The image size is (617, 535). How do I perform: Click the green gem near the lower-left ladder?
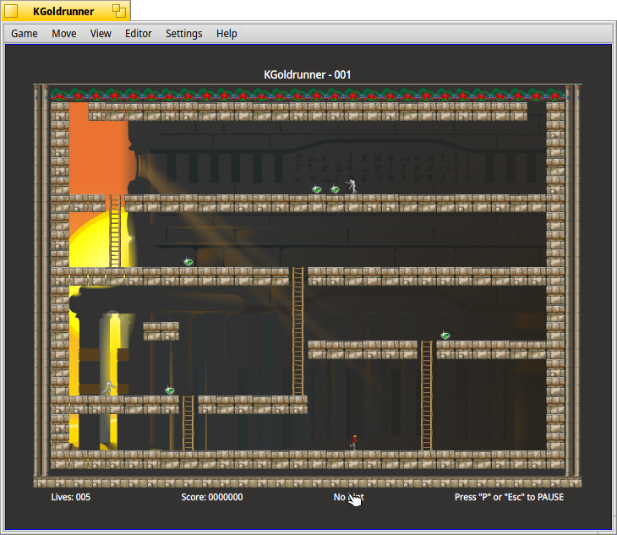[x=170, y=390]
